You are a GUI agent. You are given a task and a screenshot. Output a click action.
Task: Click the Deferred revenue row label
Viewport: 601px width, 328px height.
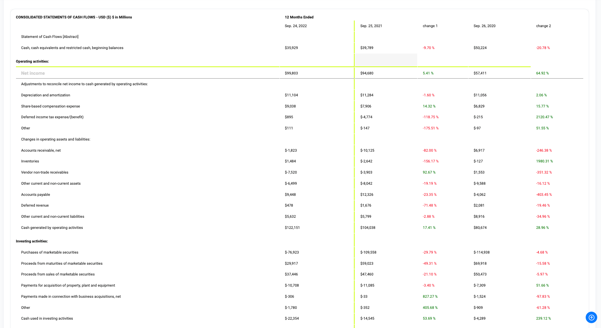point(35,205)
